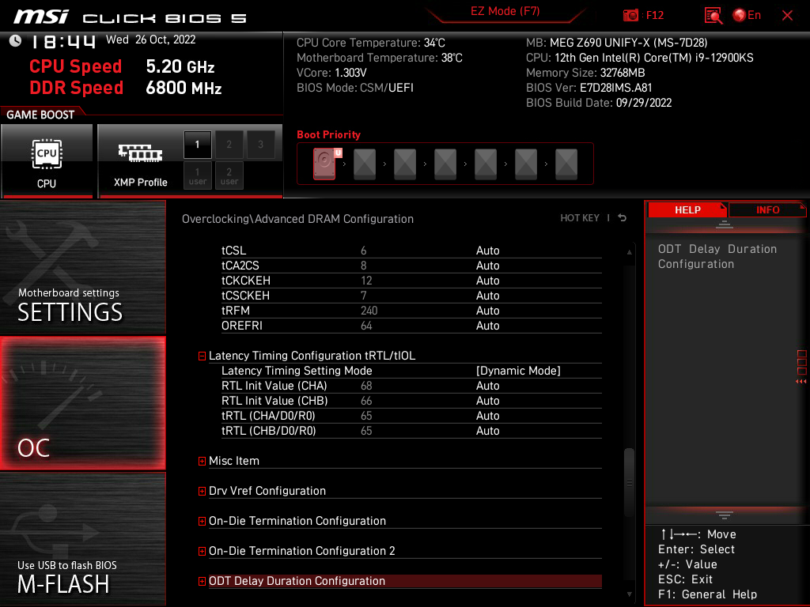The width and height of the screenshot is (810, 607).
Task: Take a screenshot with the F12 camera icon
Action: 630,16
